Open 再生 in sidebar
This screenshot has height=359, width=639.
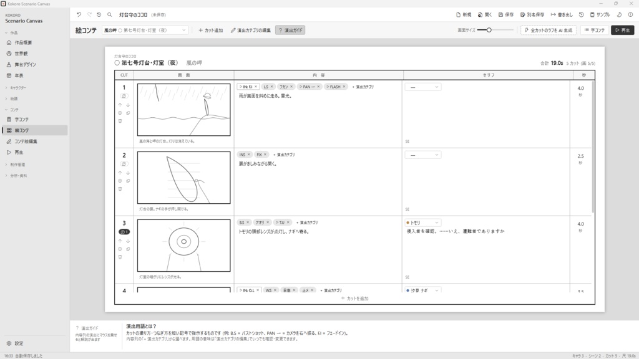click(x=35, y=152)
